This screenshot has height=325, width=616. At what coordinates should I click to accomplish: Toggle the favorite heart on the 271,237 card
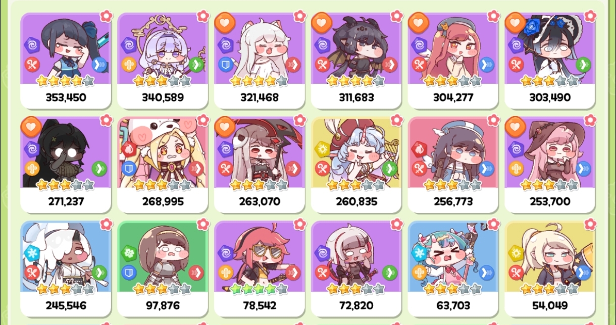(30, 126)
